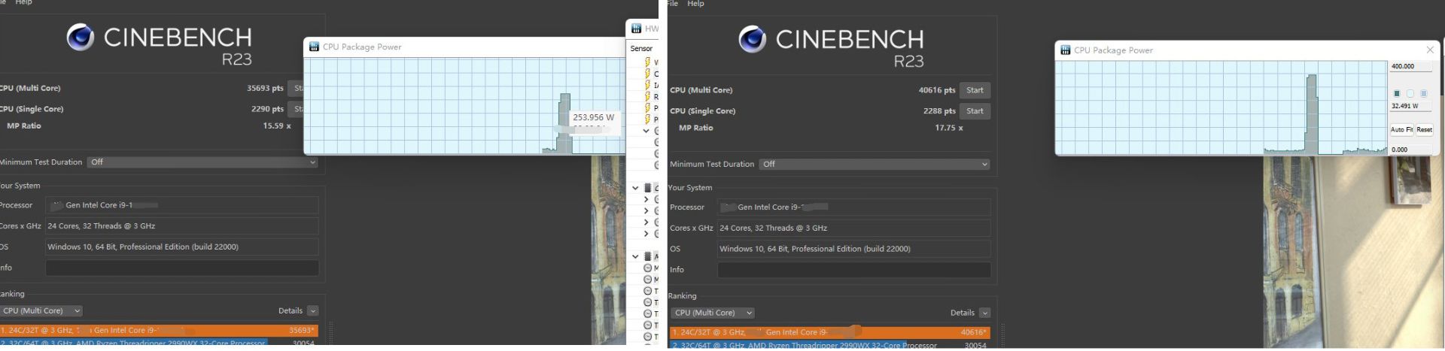Image resolution: width=1445 pixels, height=351 pixels.
Task: Click the dark teal graph color swatch
Action: pos(1397,93)
